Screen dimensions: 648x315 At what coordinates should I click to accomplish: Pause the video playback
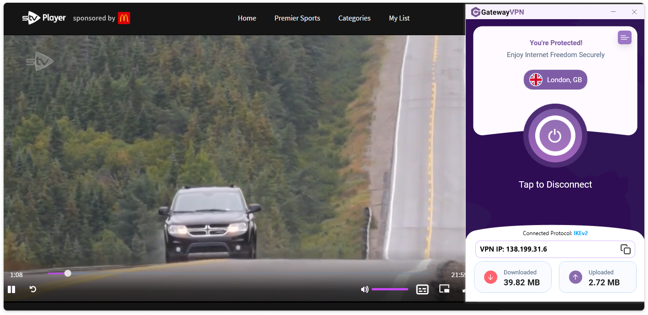(11, 289)
